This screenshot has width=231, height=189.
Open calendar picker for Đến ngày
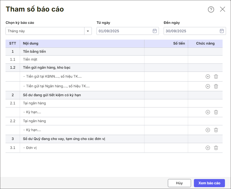tap(222, 31)
